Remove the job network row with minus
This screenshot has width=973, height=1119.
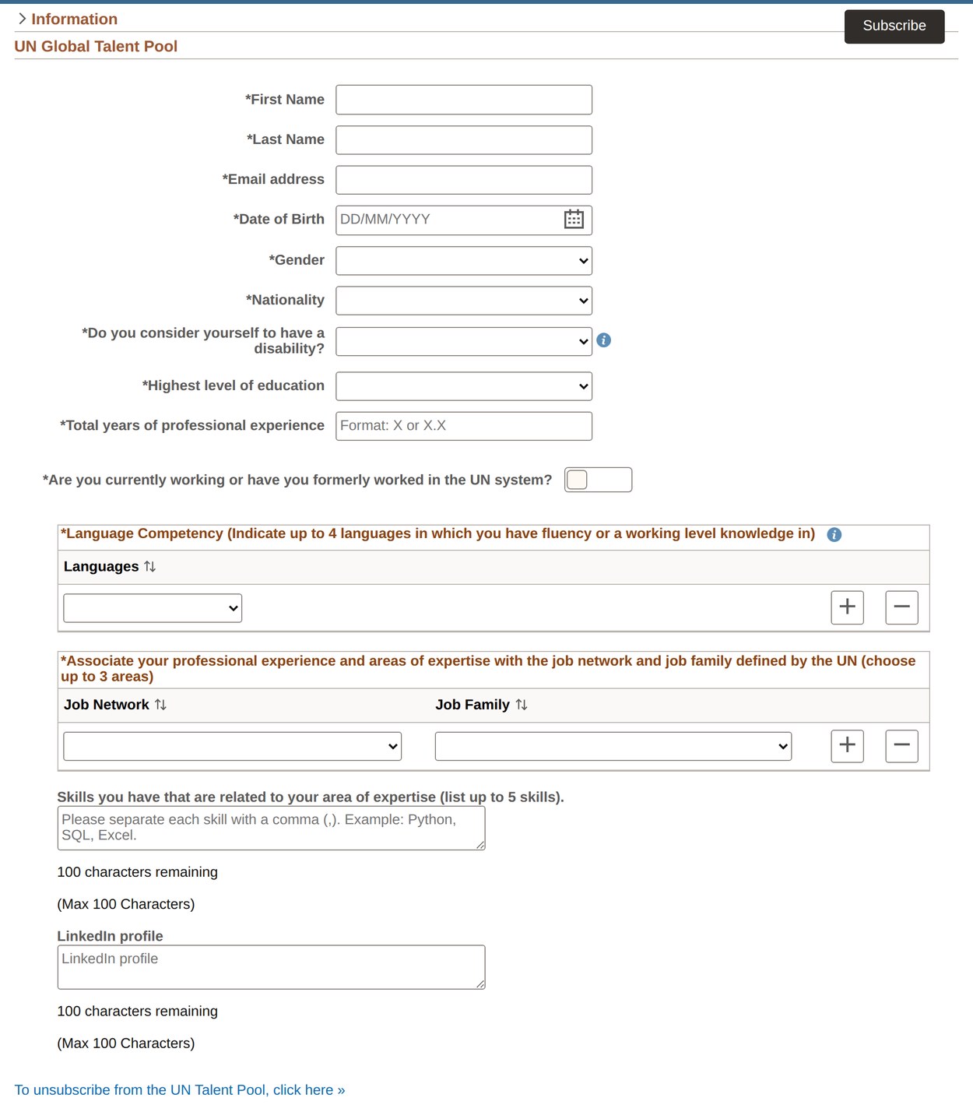(901, 746)
